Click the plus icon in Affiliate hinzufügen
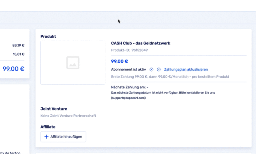The image size is (256, 160). tap(46, 137)
